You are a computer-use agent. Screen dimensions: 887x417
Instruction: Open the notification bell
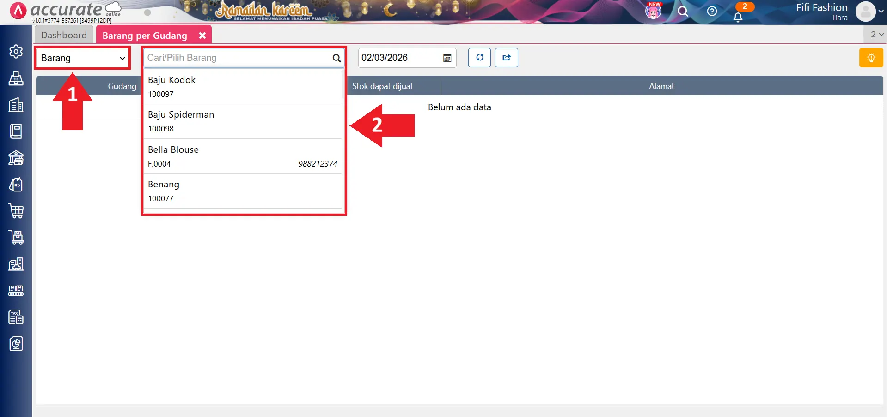click(738, 17)
